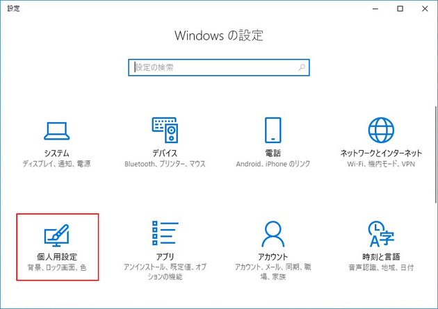Click the ディスプレイ、通知、電源 description
The image size is (438, 309).
(57, 164)
